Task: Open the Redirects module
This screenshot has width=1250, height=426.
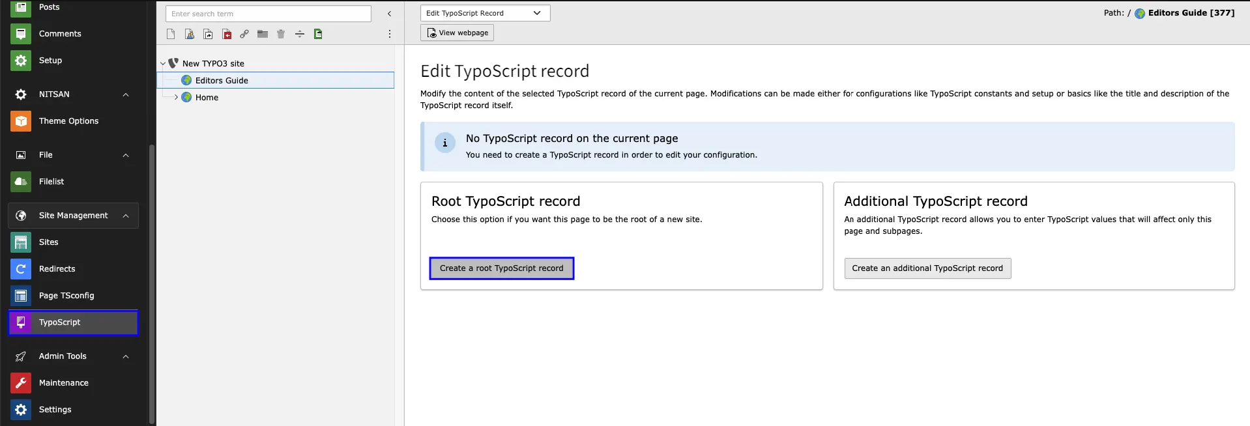Action: [74, 269]
